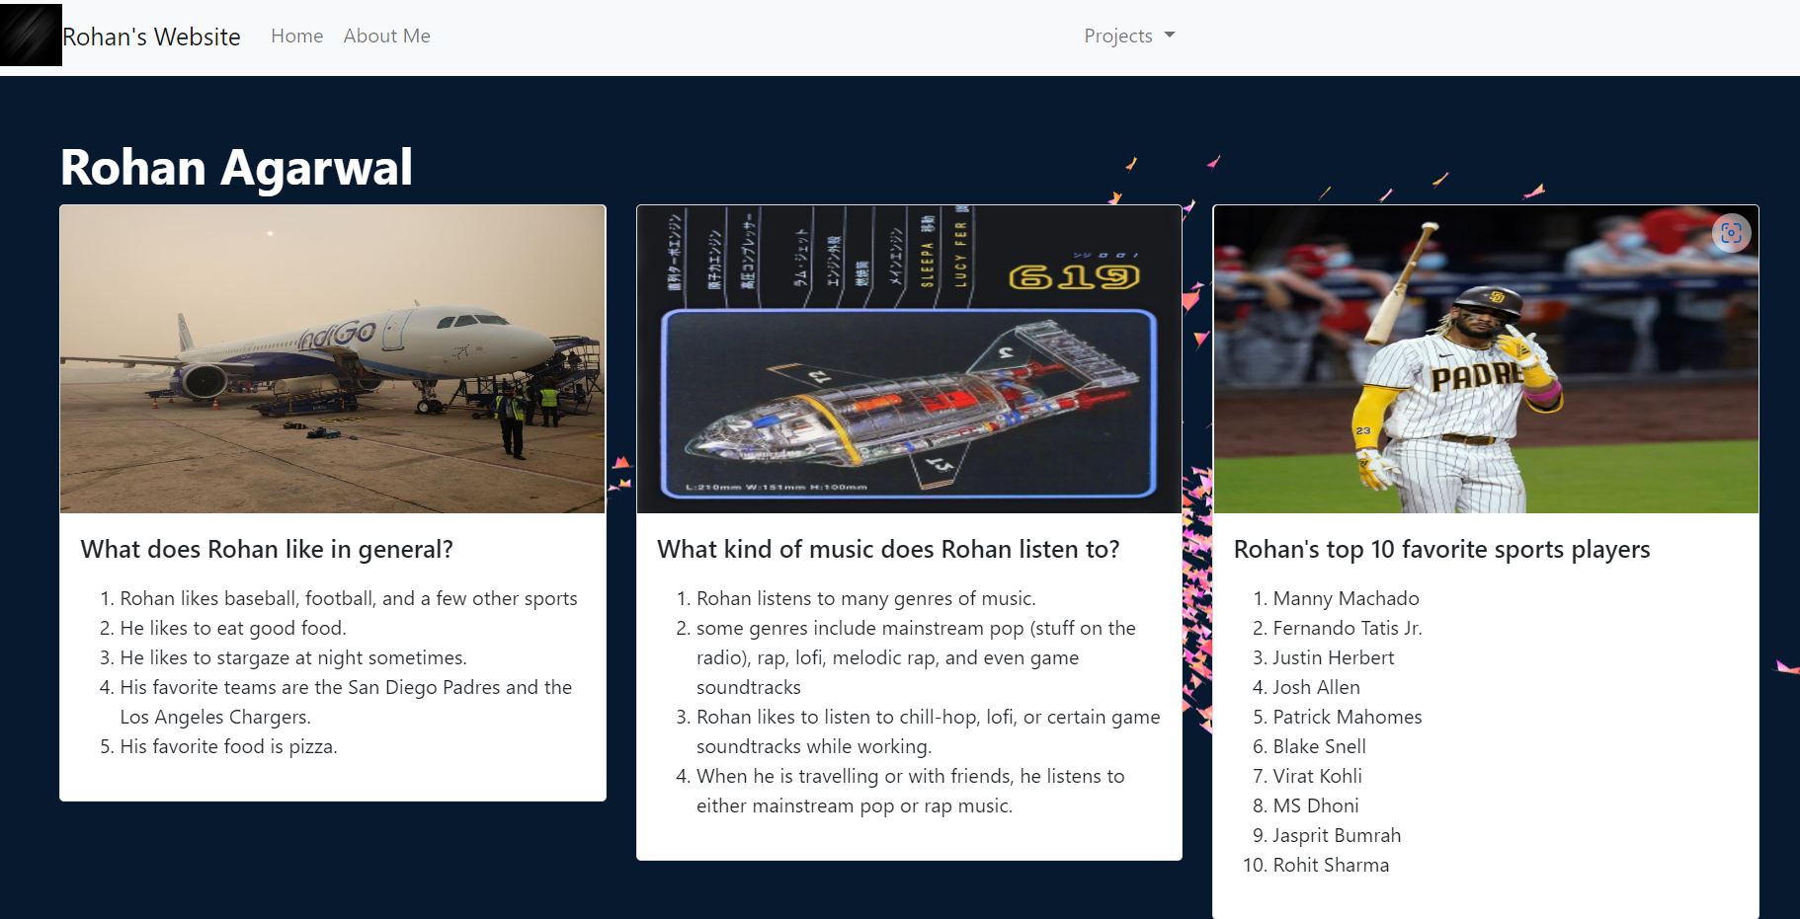This screenshot has height=919, width=1800.
Task: Click the image search icon on baseball photo
Action: click(1731, 233)
